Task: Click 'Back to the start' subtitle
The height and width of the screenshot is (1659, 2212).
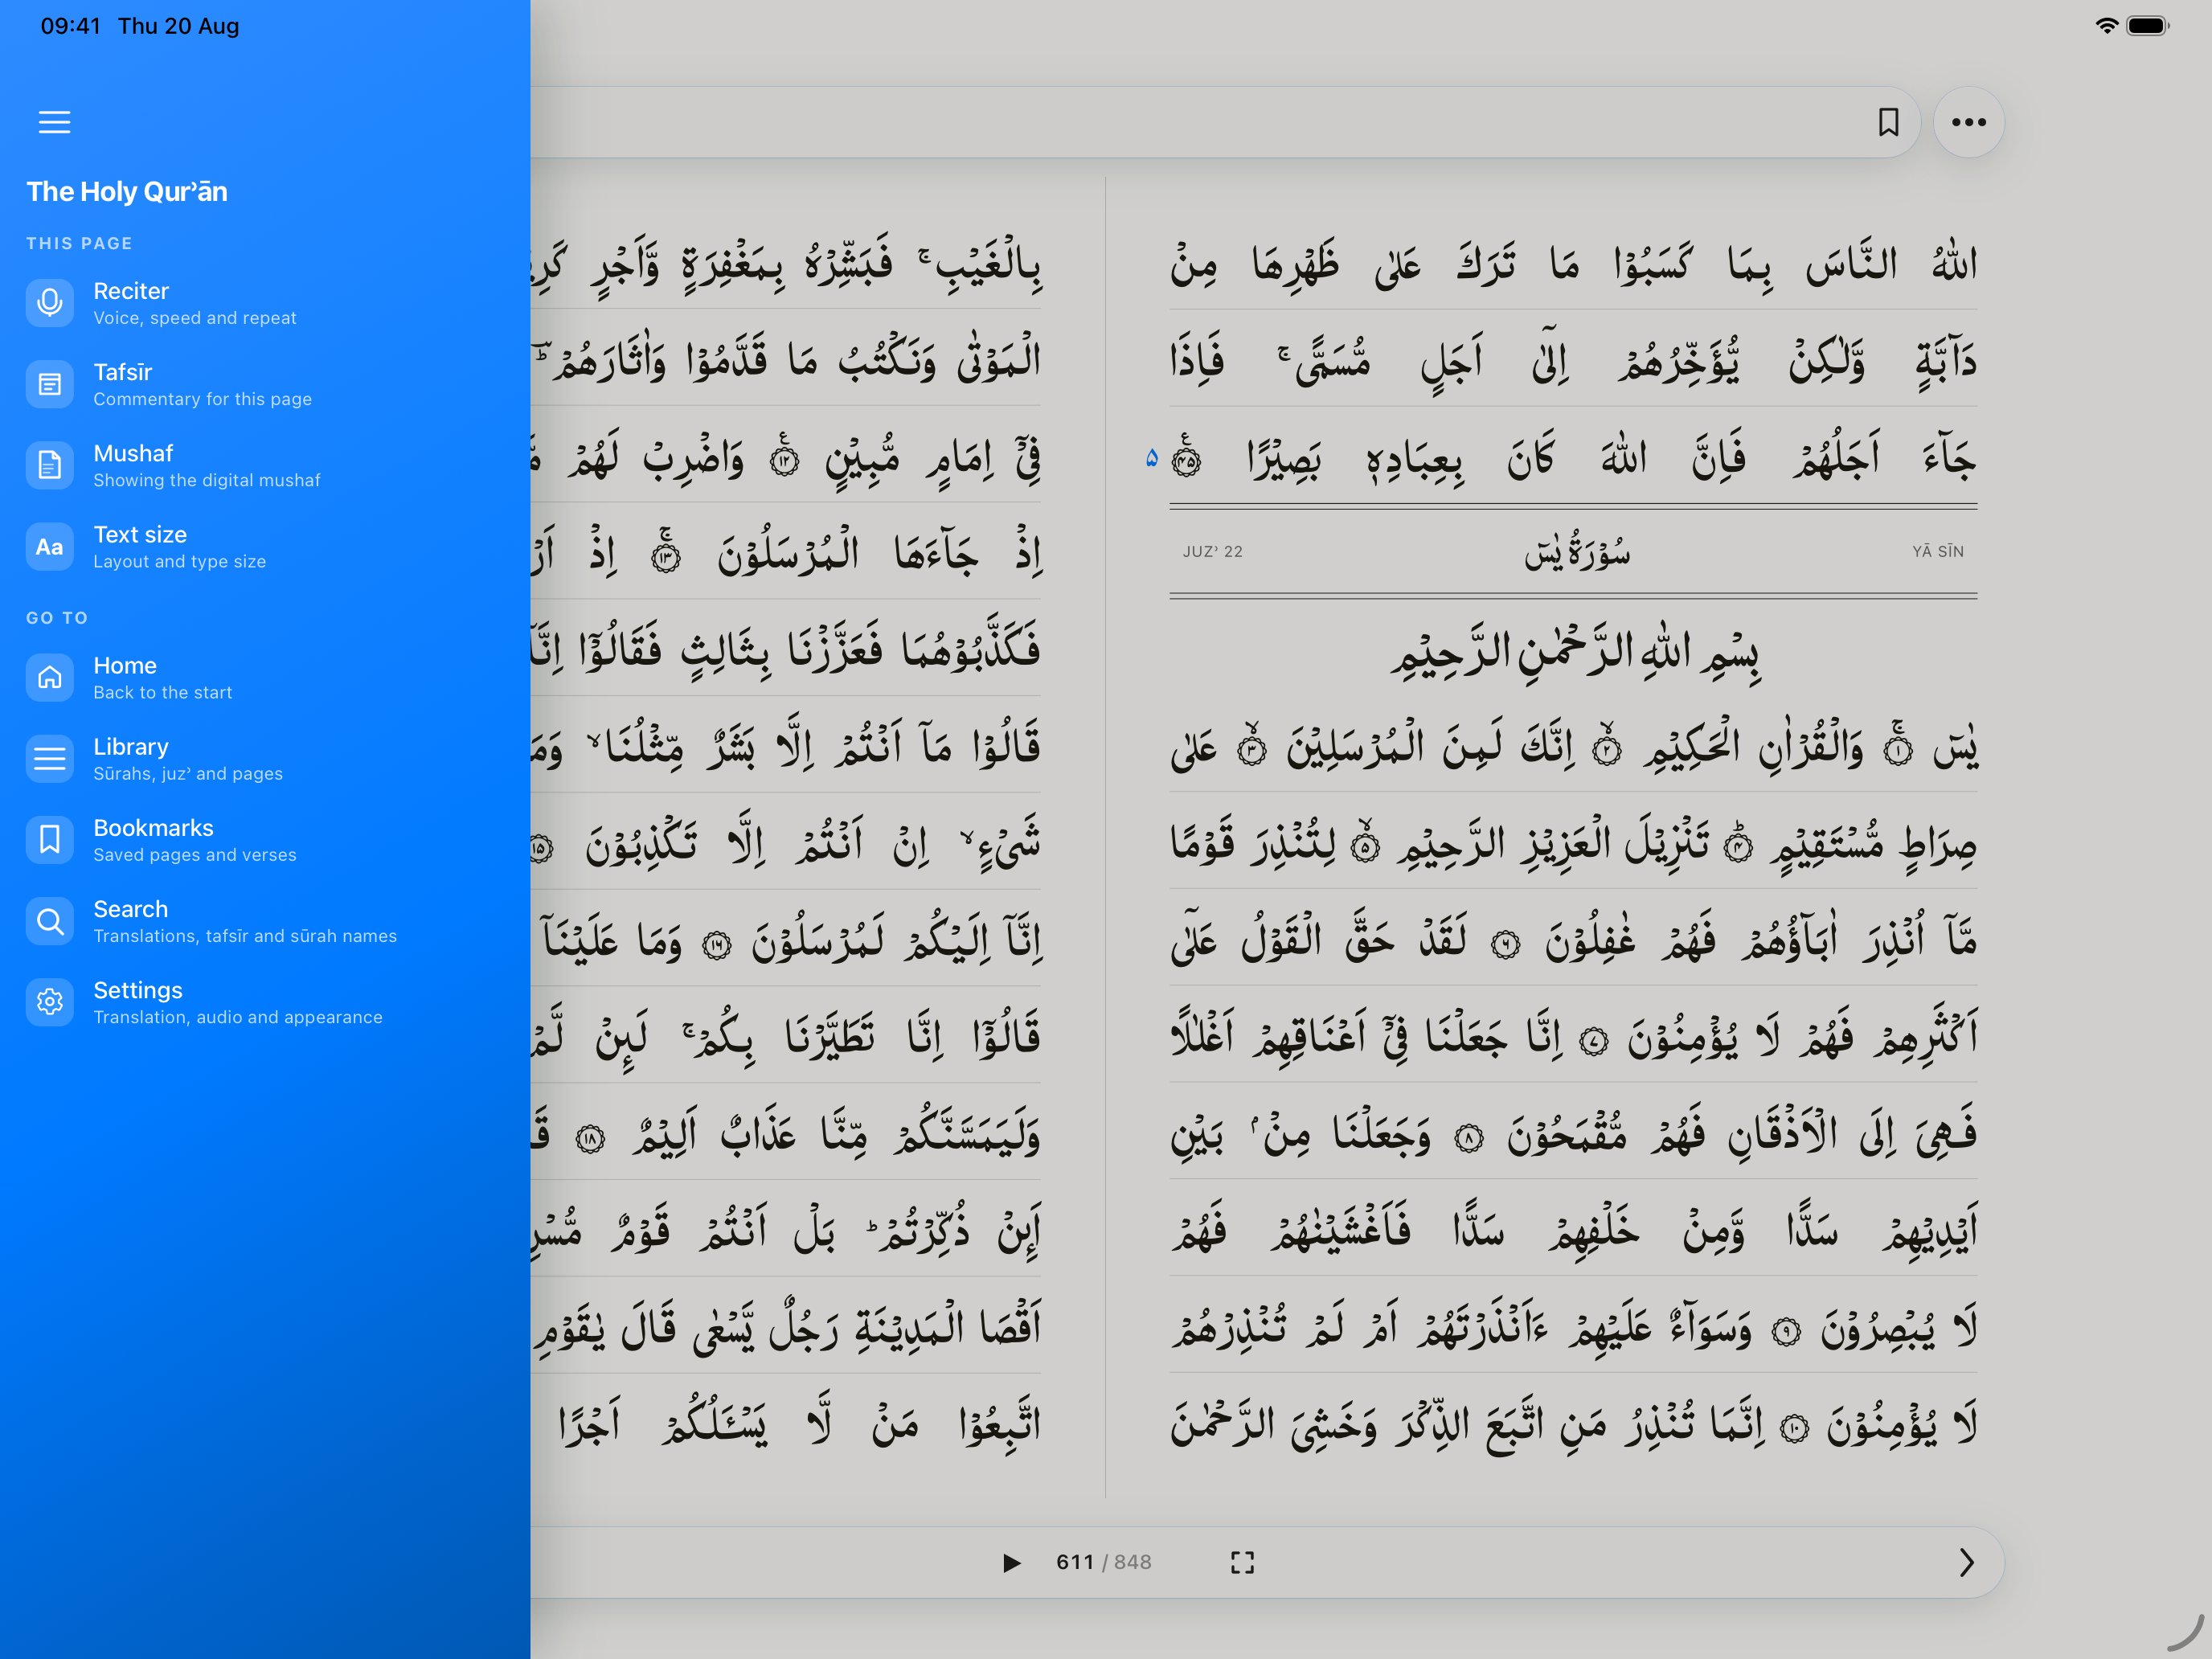Action: click(163, 693)
